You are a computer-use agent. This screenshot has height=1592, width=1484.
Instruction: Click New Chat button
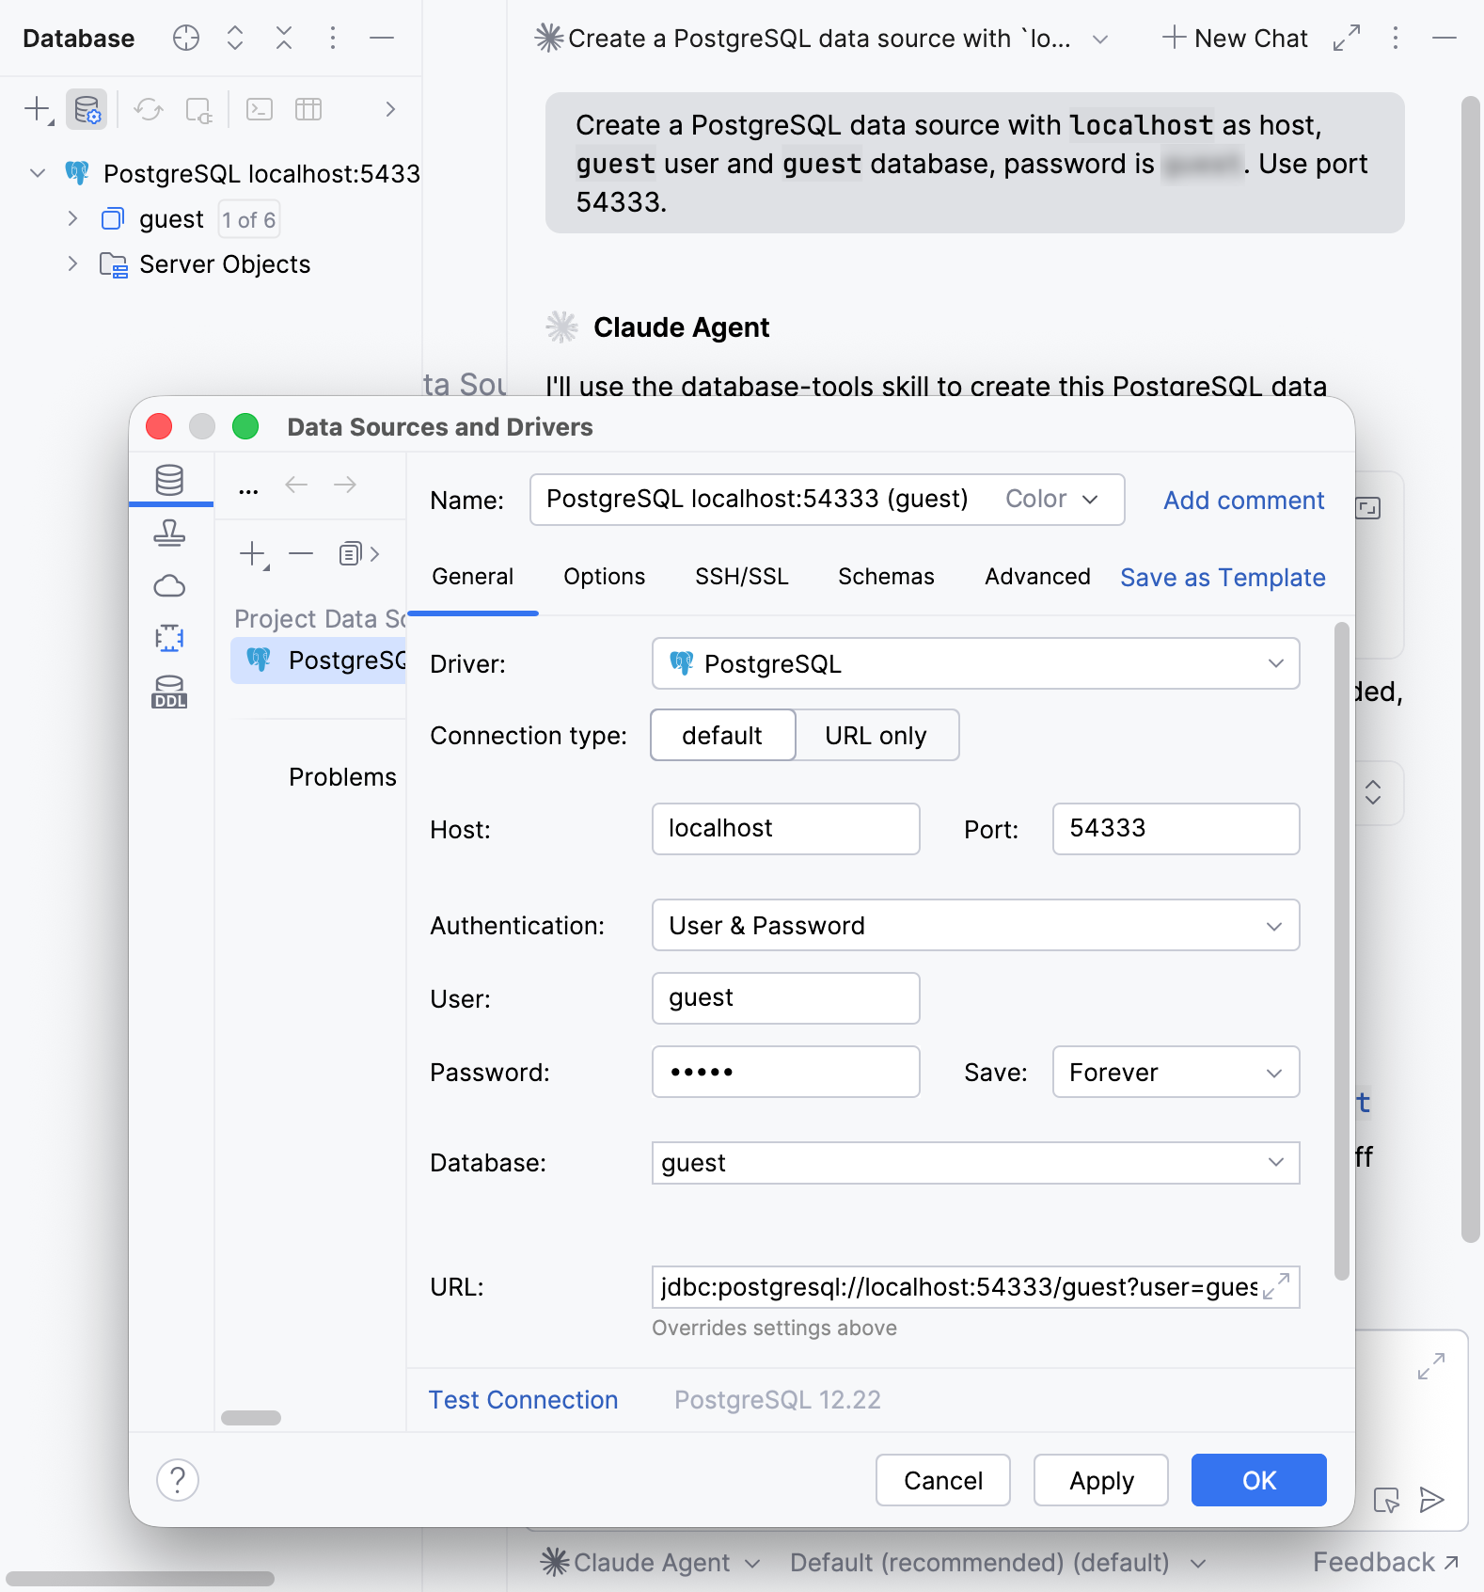click(1235, 39)
